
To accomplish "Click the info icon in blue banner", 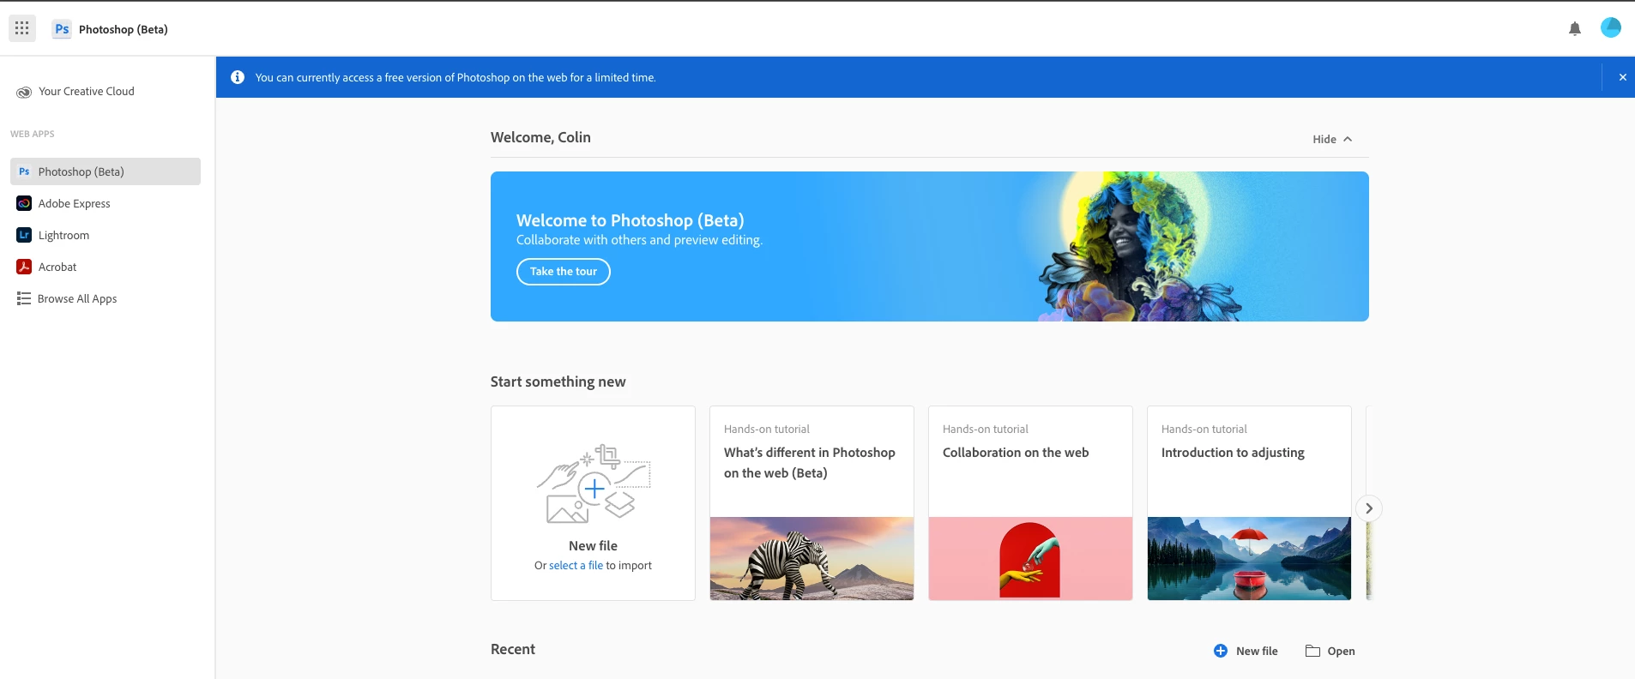I will click(x=238, y=77).
